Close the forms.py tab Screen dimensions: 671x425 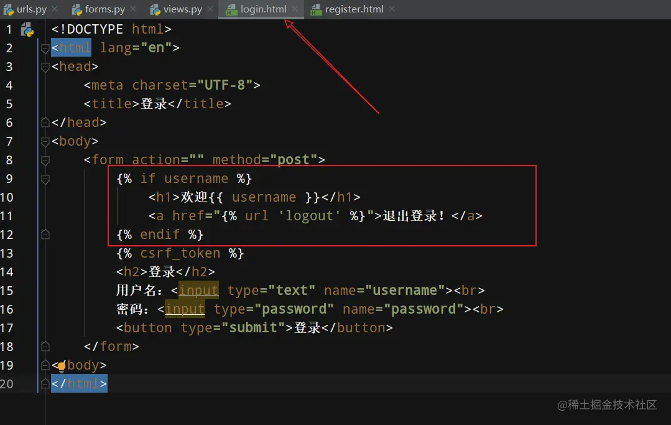point(133,9)
